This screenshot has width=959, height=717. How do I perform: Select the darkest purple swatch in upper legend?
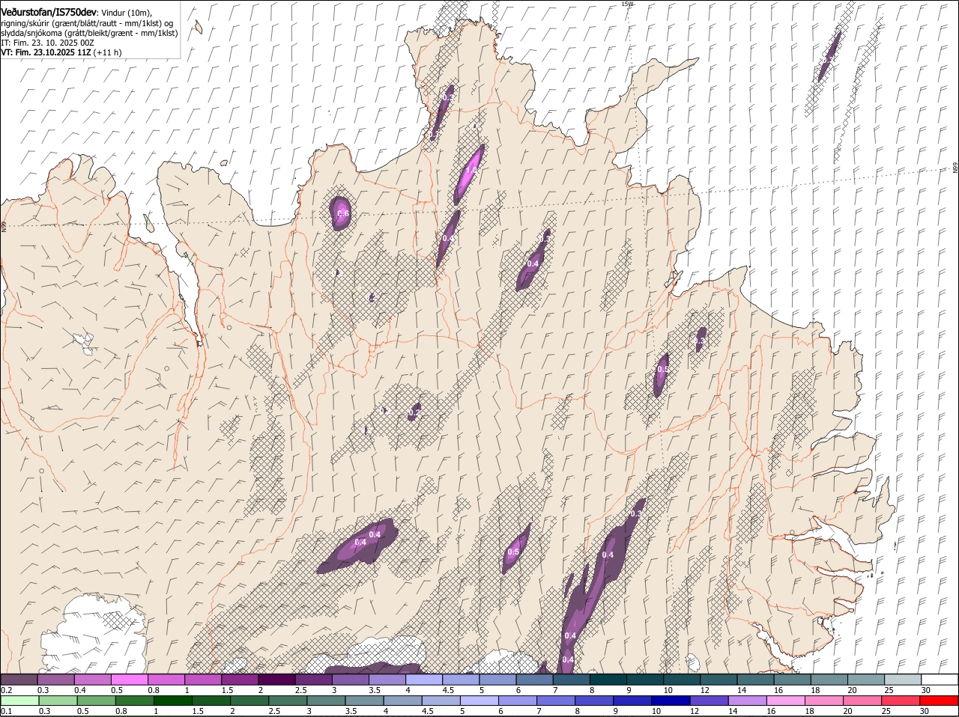(x=276, y=679)
